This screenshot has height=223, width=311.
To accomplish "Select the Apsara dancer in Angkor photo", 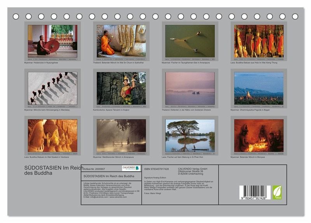I will pyautogui.click(x=121, y=88).
